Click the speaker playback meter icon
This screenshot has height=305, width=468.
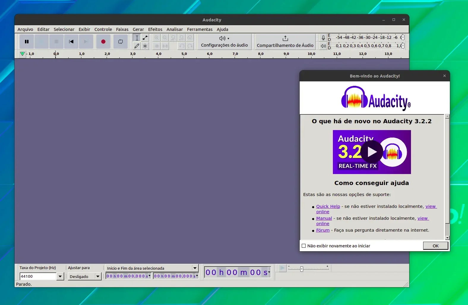323,46
